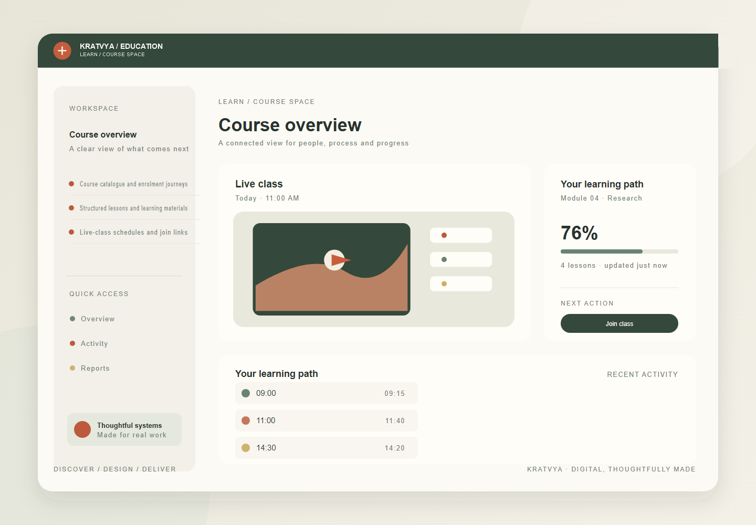The image size is (756, 525).
Task: Click the 11:40 time value
Action: tap(395, 421)
